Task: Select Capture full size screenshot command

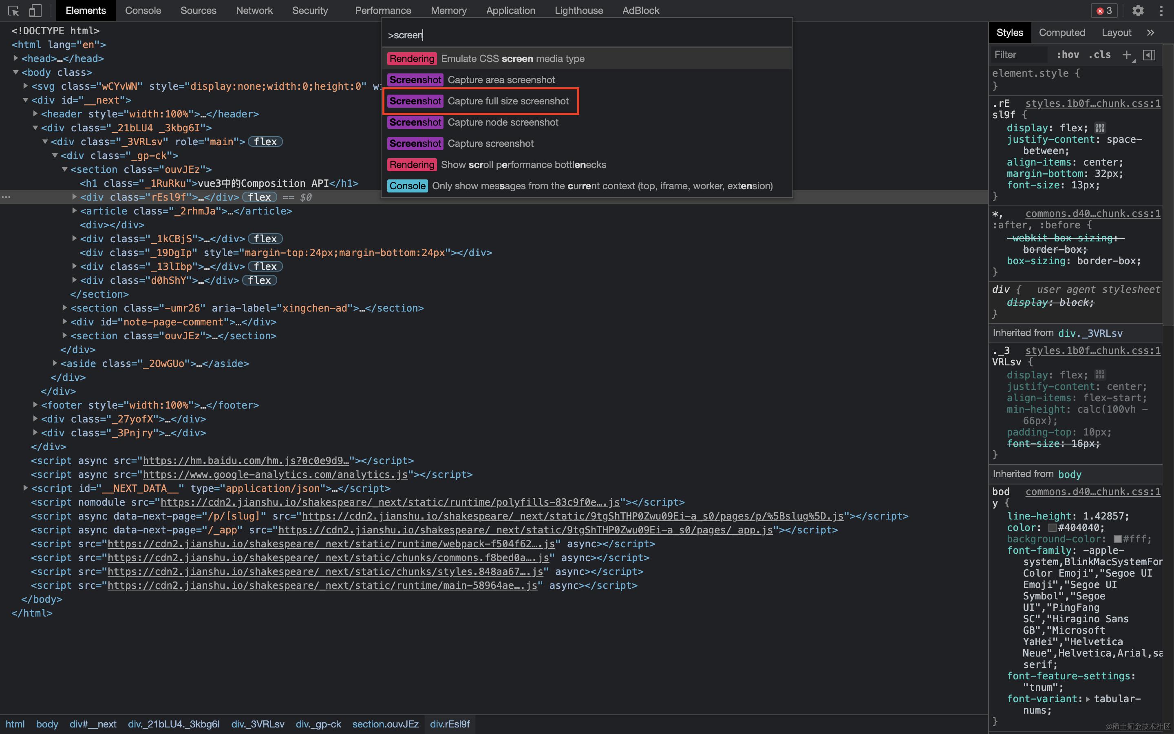Action: [x=508, y=101]
